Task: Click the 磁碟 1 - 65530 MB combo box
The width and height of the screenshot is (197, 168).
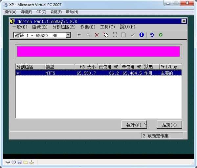Action: point(42,35)
